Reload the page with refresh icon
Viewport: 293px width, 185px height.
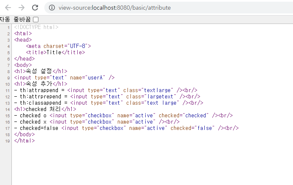click(35, 8)
